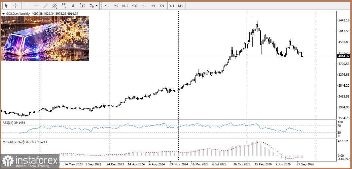This screenshot has width=352, height=169.
Task: Click the 24 Nov 2024 date label
Action: pyautogui.click(x=179, y=164)
